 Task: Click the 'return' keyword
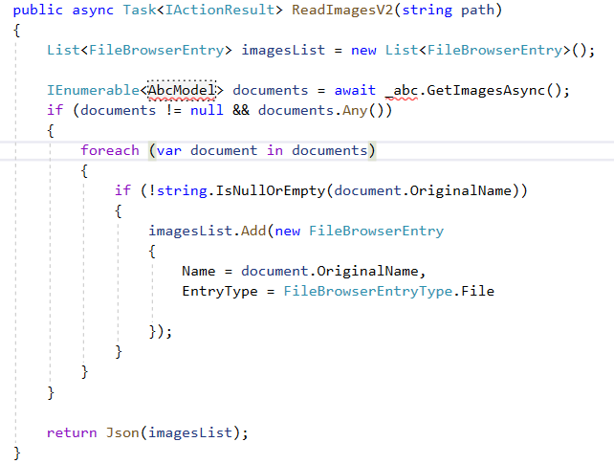(x=72, y=432)
